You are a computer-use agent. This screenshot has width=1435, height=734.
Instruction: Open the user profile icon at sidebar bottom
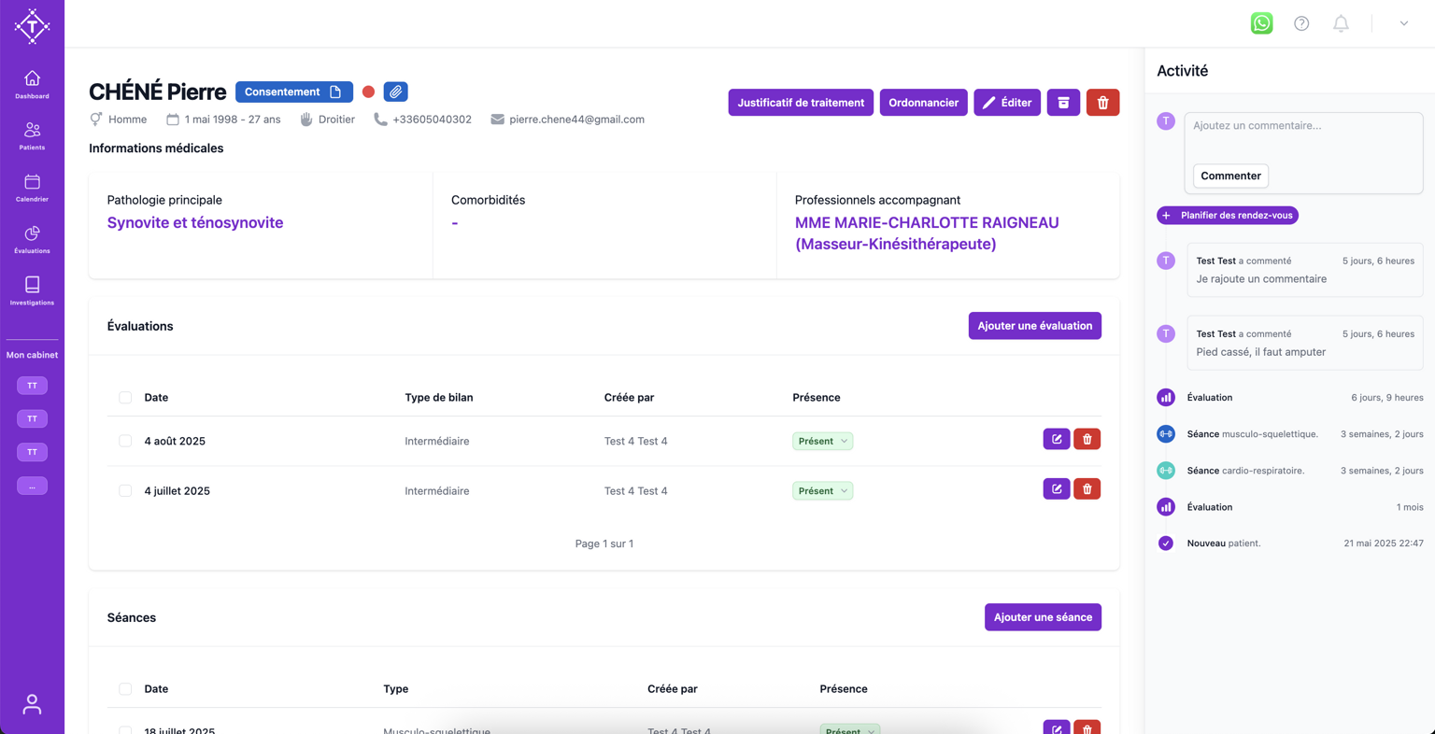pos(32,704)
